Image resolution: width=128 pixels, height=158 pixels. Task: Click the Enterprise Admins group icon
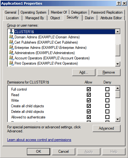click(x=11, y=48)
